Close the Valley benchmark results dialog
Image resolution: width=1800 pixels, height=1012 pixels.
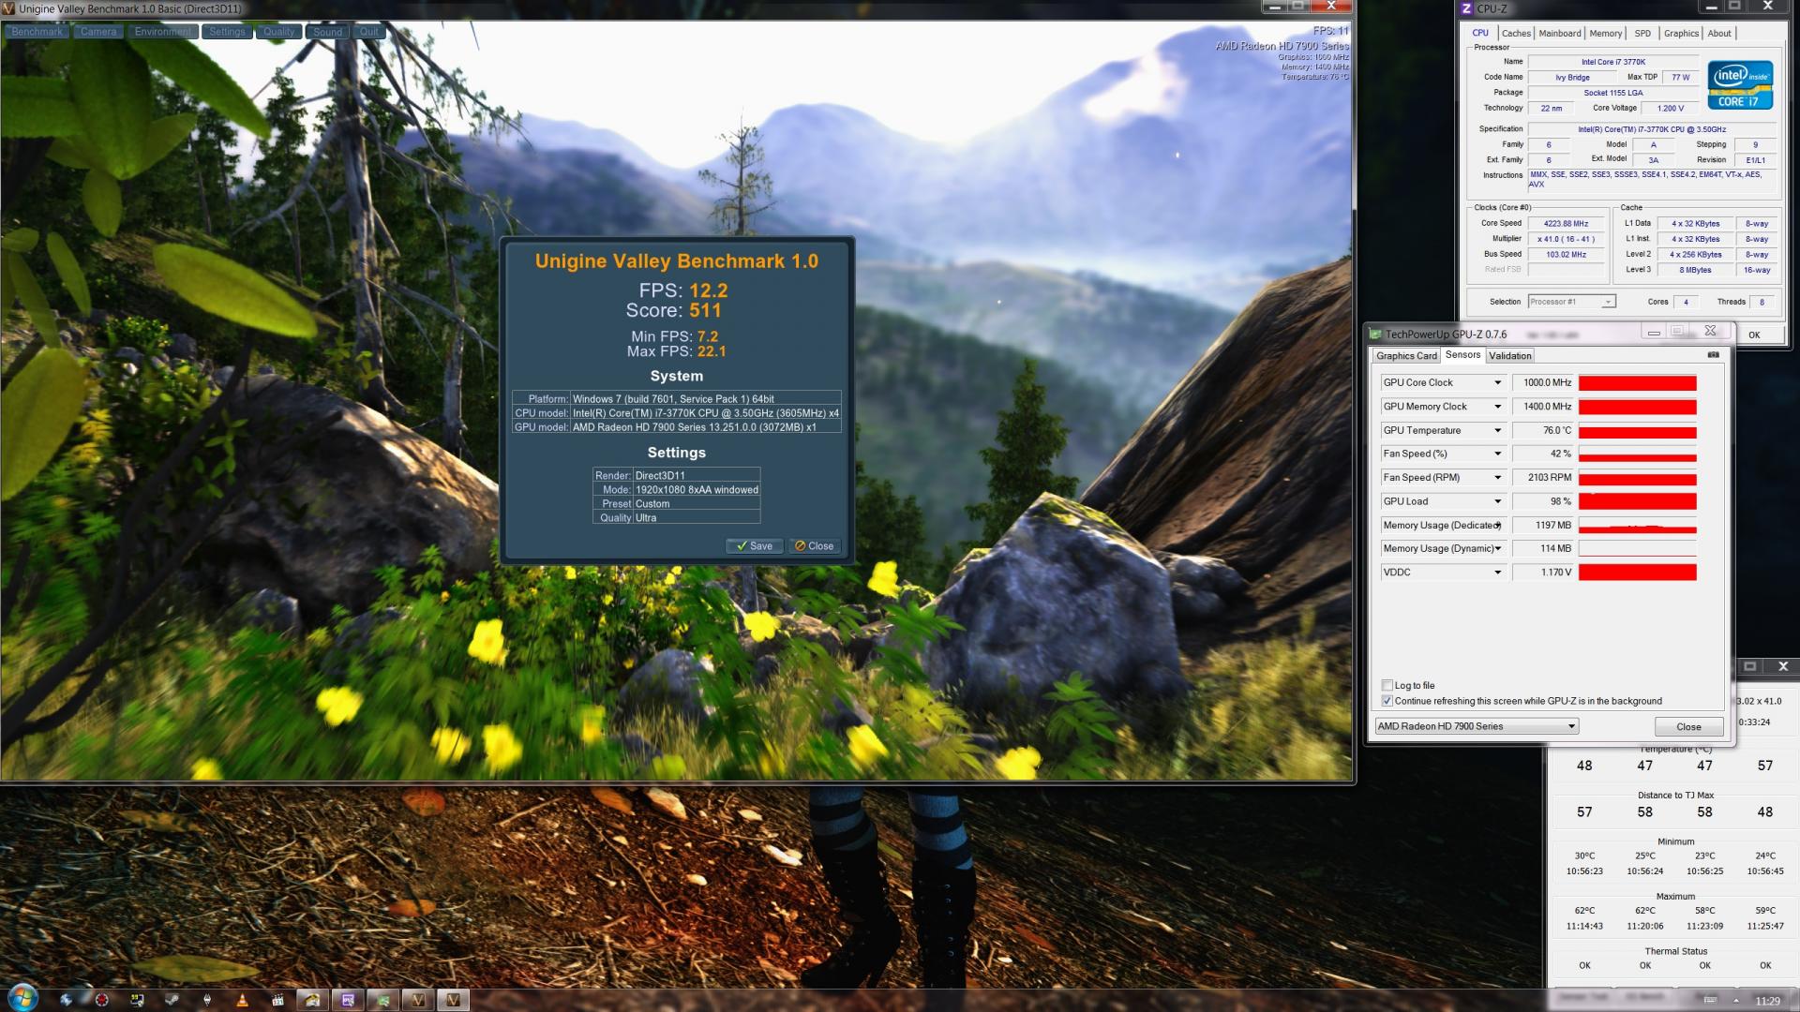tap(814, 546)
